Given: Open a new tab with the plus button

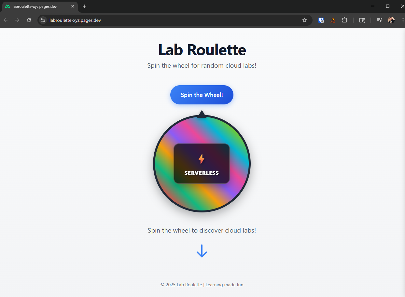Looking at the screenshot, I should 84,6.
